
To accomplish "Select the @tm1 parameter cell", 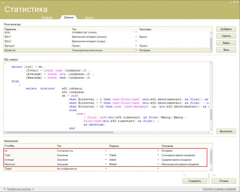I will (x=37, y=37).
